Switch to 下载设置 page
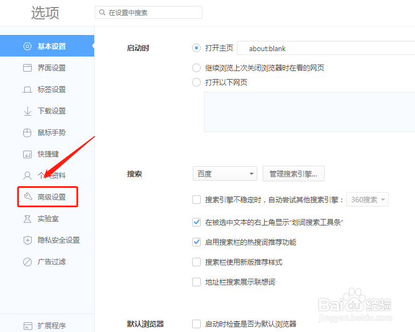This screenshot has height=332, width=415. click(x=47, y=111)
